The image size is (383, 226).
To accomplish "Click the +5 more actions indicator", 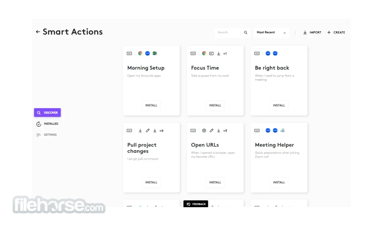I will coord(225,131).
